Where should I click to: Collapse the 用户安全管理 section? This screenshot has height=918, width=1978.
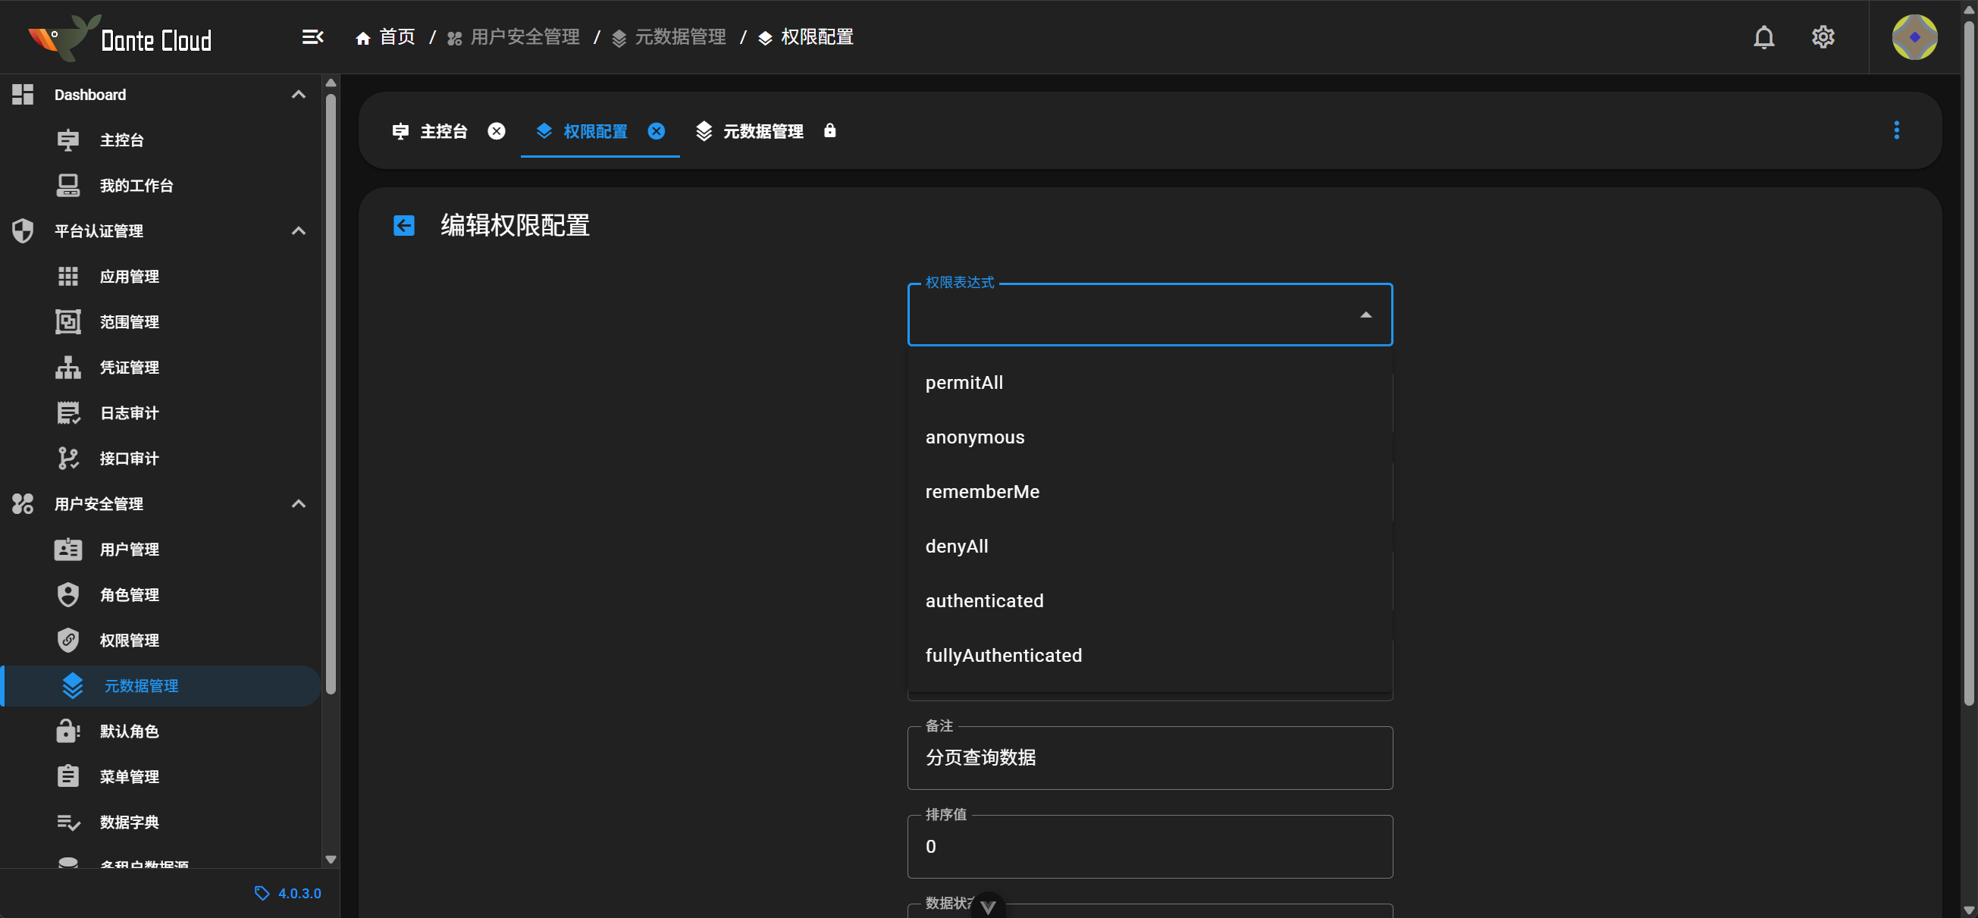coord(299,504)
